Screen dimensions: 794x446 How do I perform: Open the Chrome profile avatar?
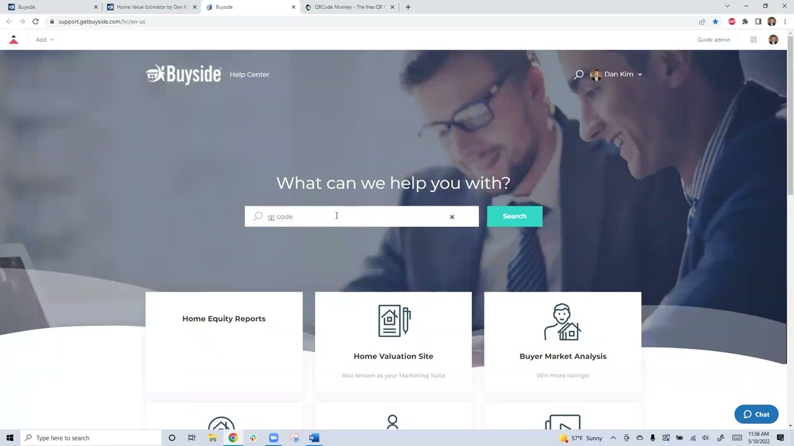[x=772, y=22]
